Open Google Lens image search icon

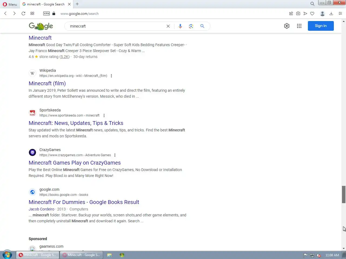[x=191, y=26]
